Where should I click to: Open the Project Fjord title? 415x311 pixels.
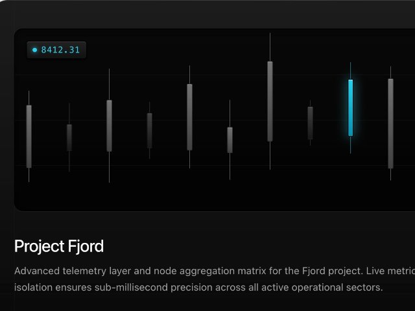coord(59,246)
